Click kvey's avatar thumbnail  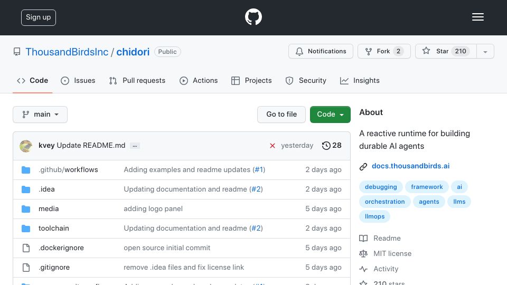(26, 146)
